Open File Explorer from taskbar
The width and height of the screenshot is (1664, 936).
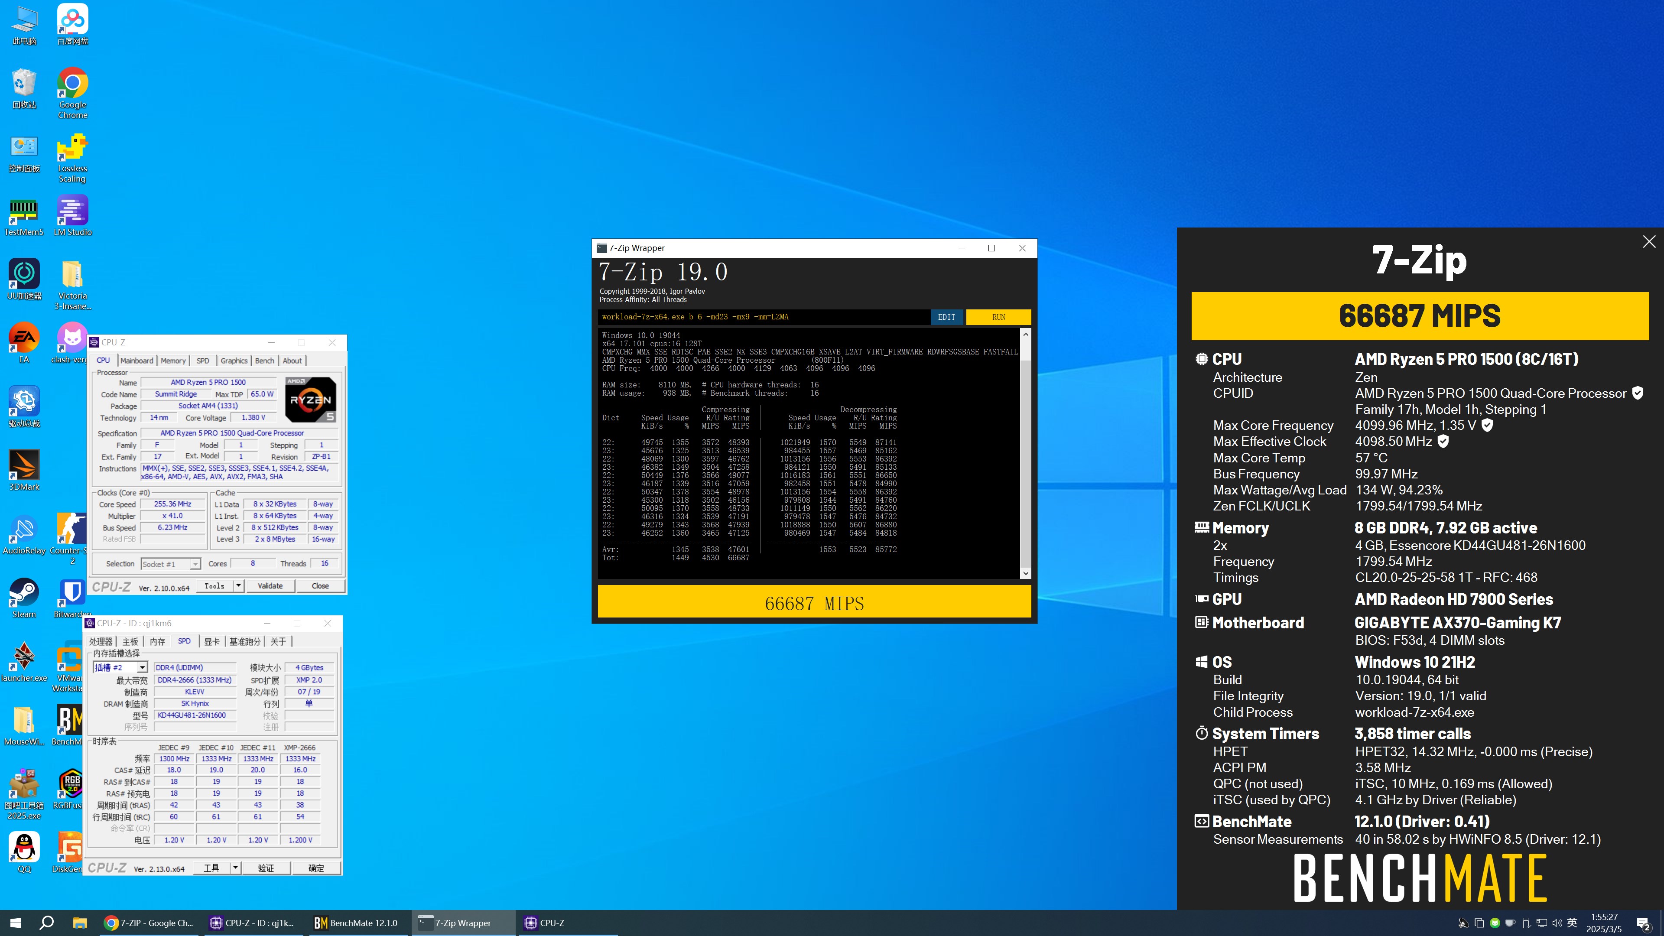[x=79, y=923]
